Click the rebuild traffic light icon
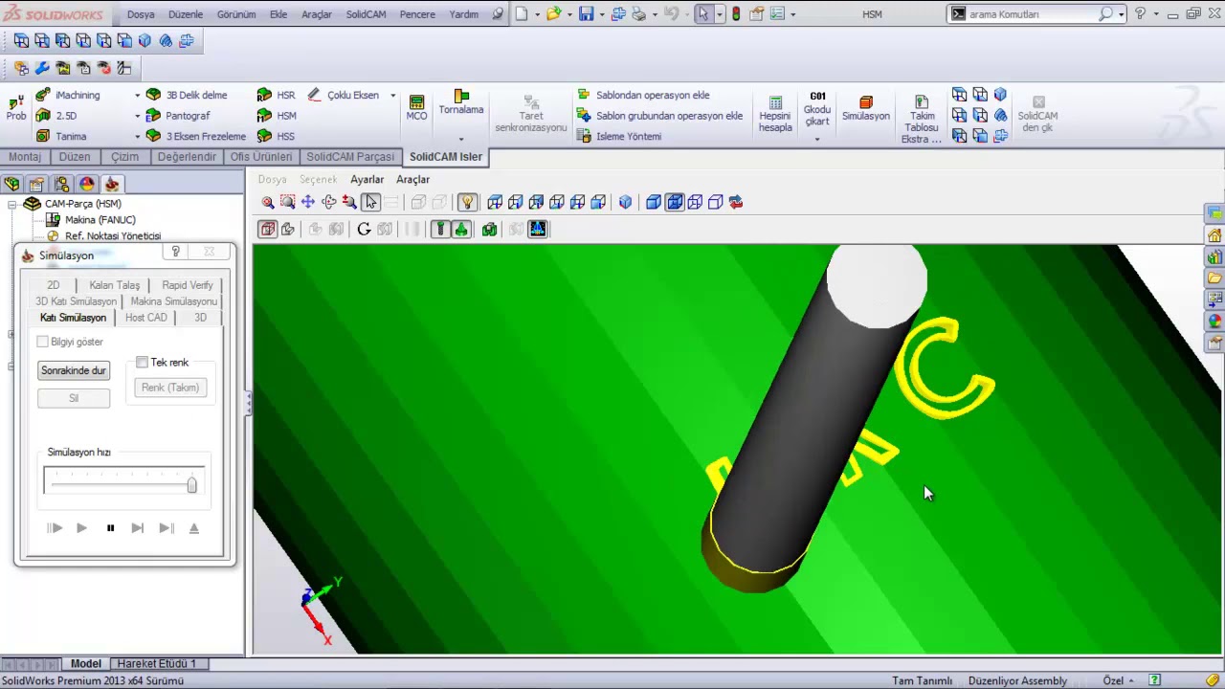 736,14
